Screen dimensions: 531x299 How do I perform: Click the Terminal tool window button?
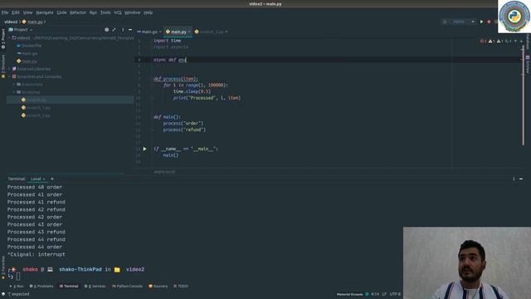coord(69,286)
